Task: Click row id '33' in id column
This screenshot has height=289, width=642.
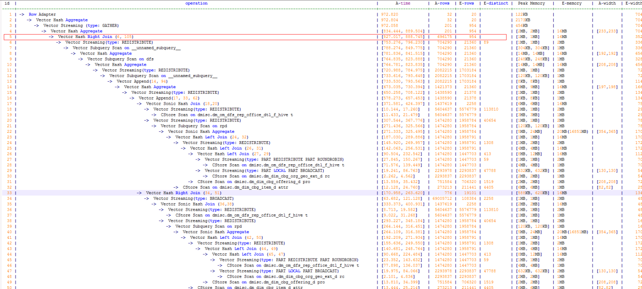Action: pos(8,193)
